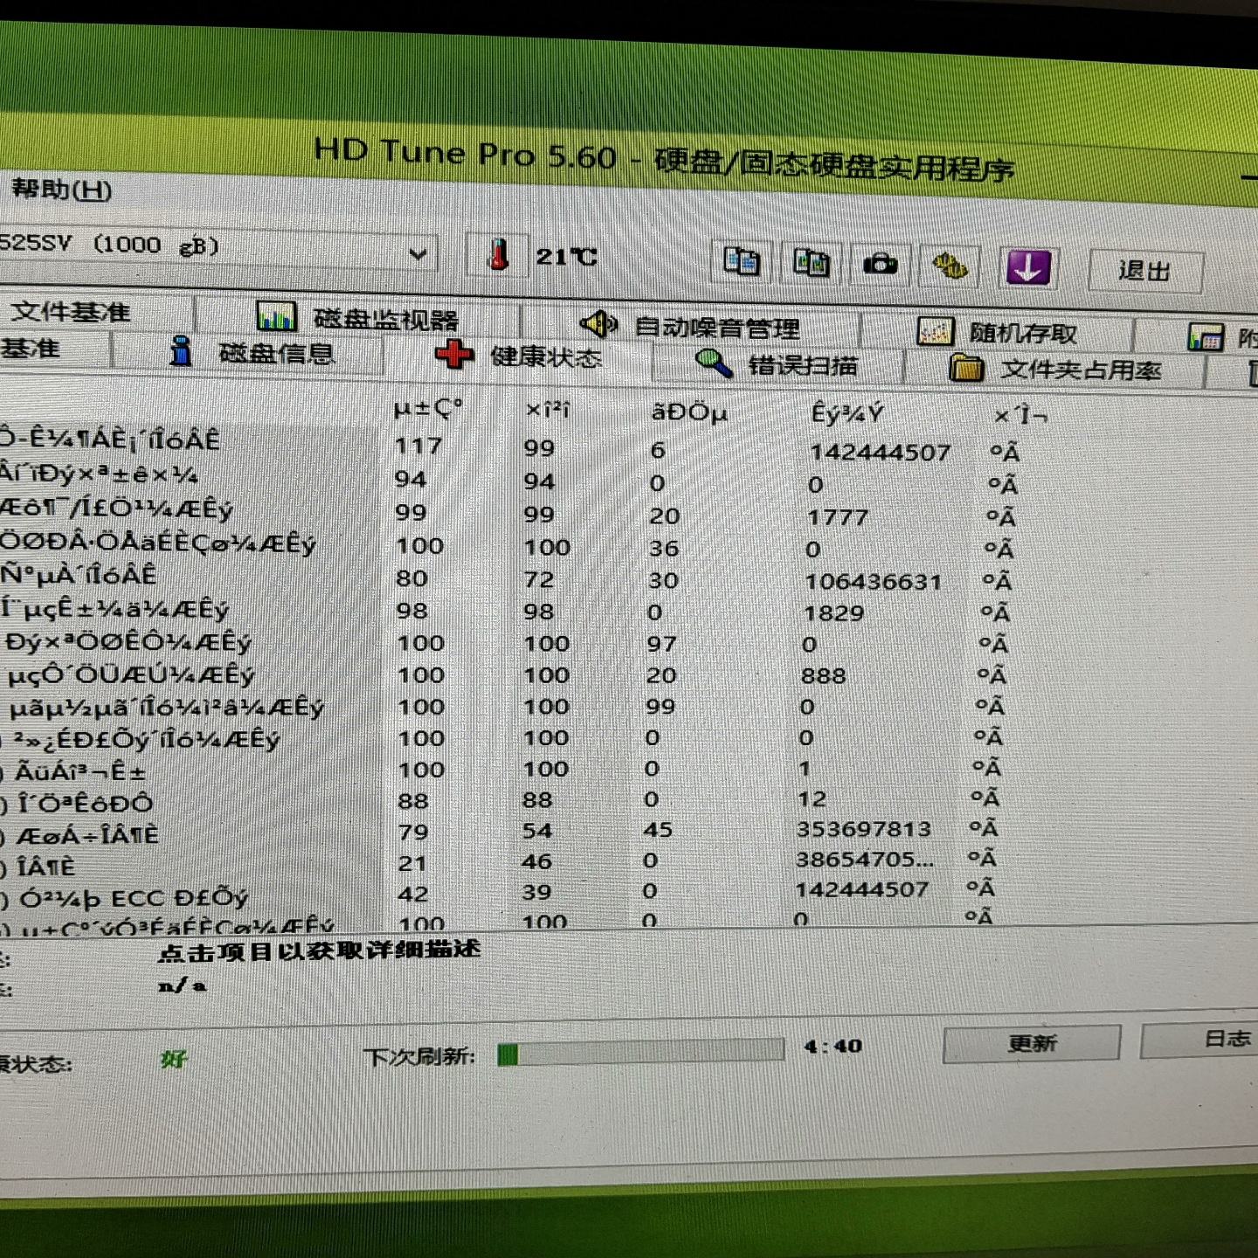Click the speaker noise management icon
This screenshot has height=1258, width=1258.
[x=599, y=325]
